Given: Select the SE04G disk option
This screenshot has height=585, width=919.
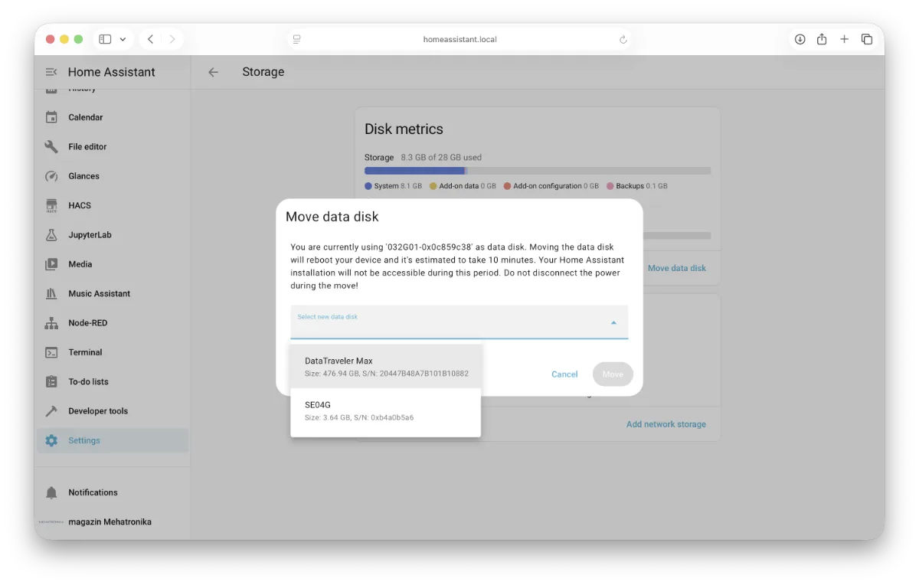Looking at the screenshot, I should click(386, 410).
